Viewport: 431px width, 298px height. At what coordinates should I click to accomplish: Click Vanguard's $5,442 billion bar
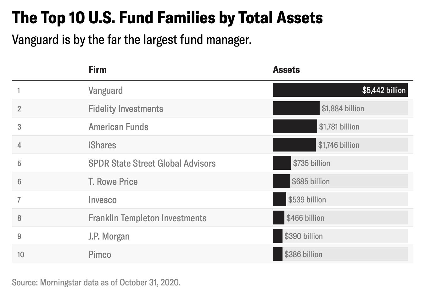[x=340, y=90]
